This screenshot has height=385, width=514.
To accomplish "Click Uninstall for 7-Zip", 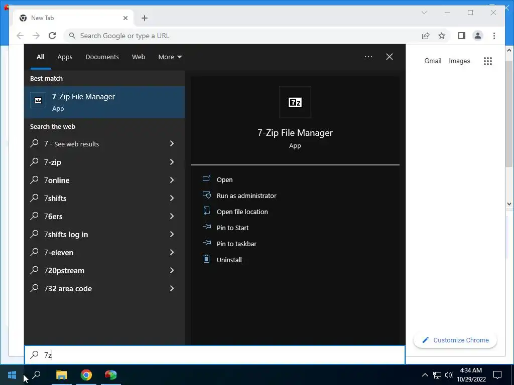I will (x=229, y=260).
